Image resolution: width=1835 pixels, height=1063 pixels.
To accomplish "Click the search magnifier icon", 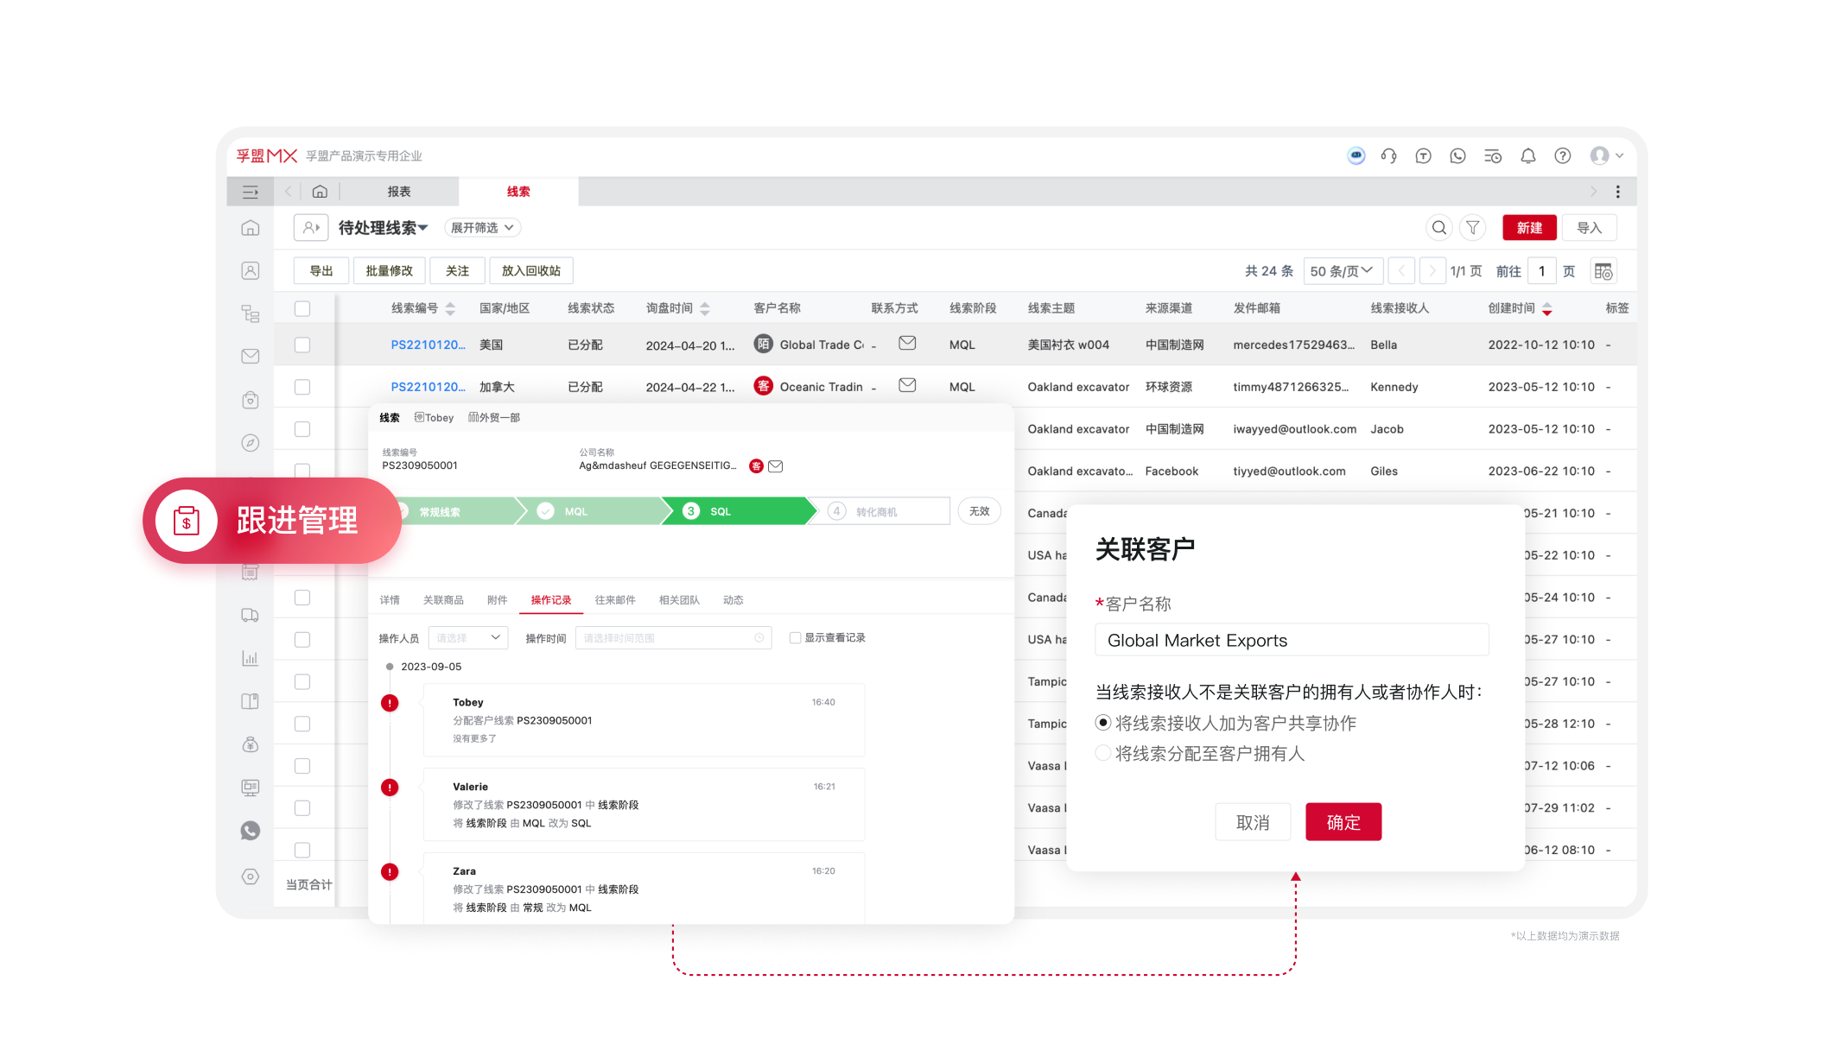I will click(x=1438, y=228).
